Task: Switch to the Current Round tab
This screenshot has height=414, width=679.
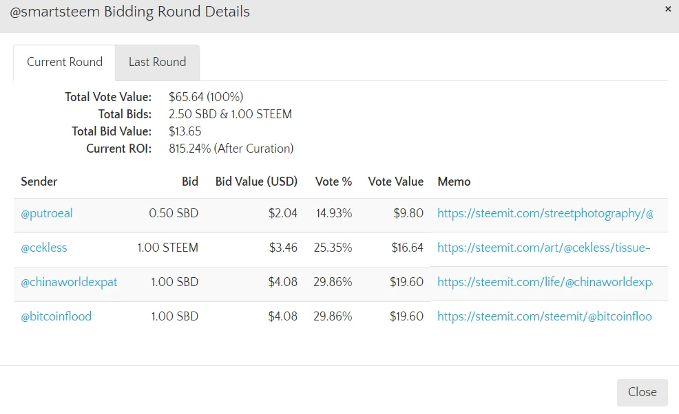Action: point(65,63)
